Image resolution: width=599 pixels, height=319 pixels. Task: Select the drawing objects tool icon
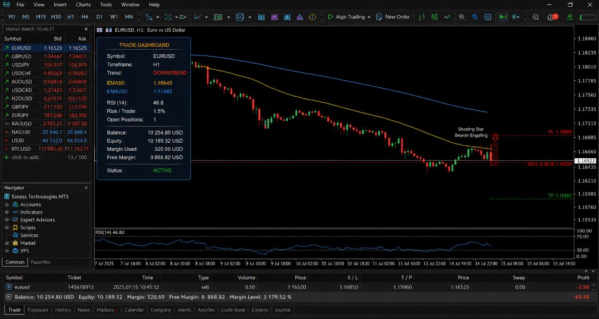(x=149, y=17)
